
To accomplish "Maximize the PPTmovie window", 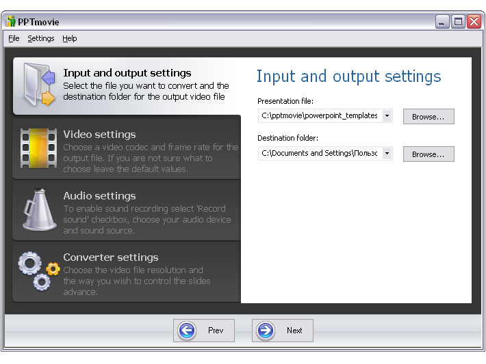I will coord(458,22).
